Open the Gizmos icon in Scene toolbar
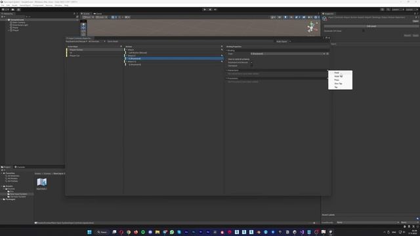420x236 pixels. [x=316, y=17]
